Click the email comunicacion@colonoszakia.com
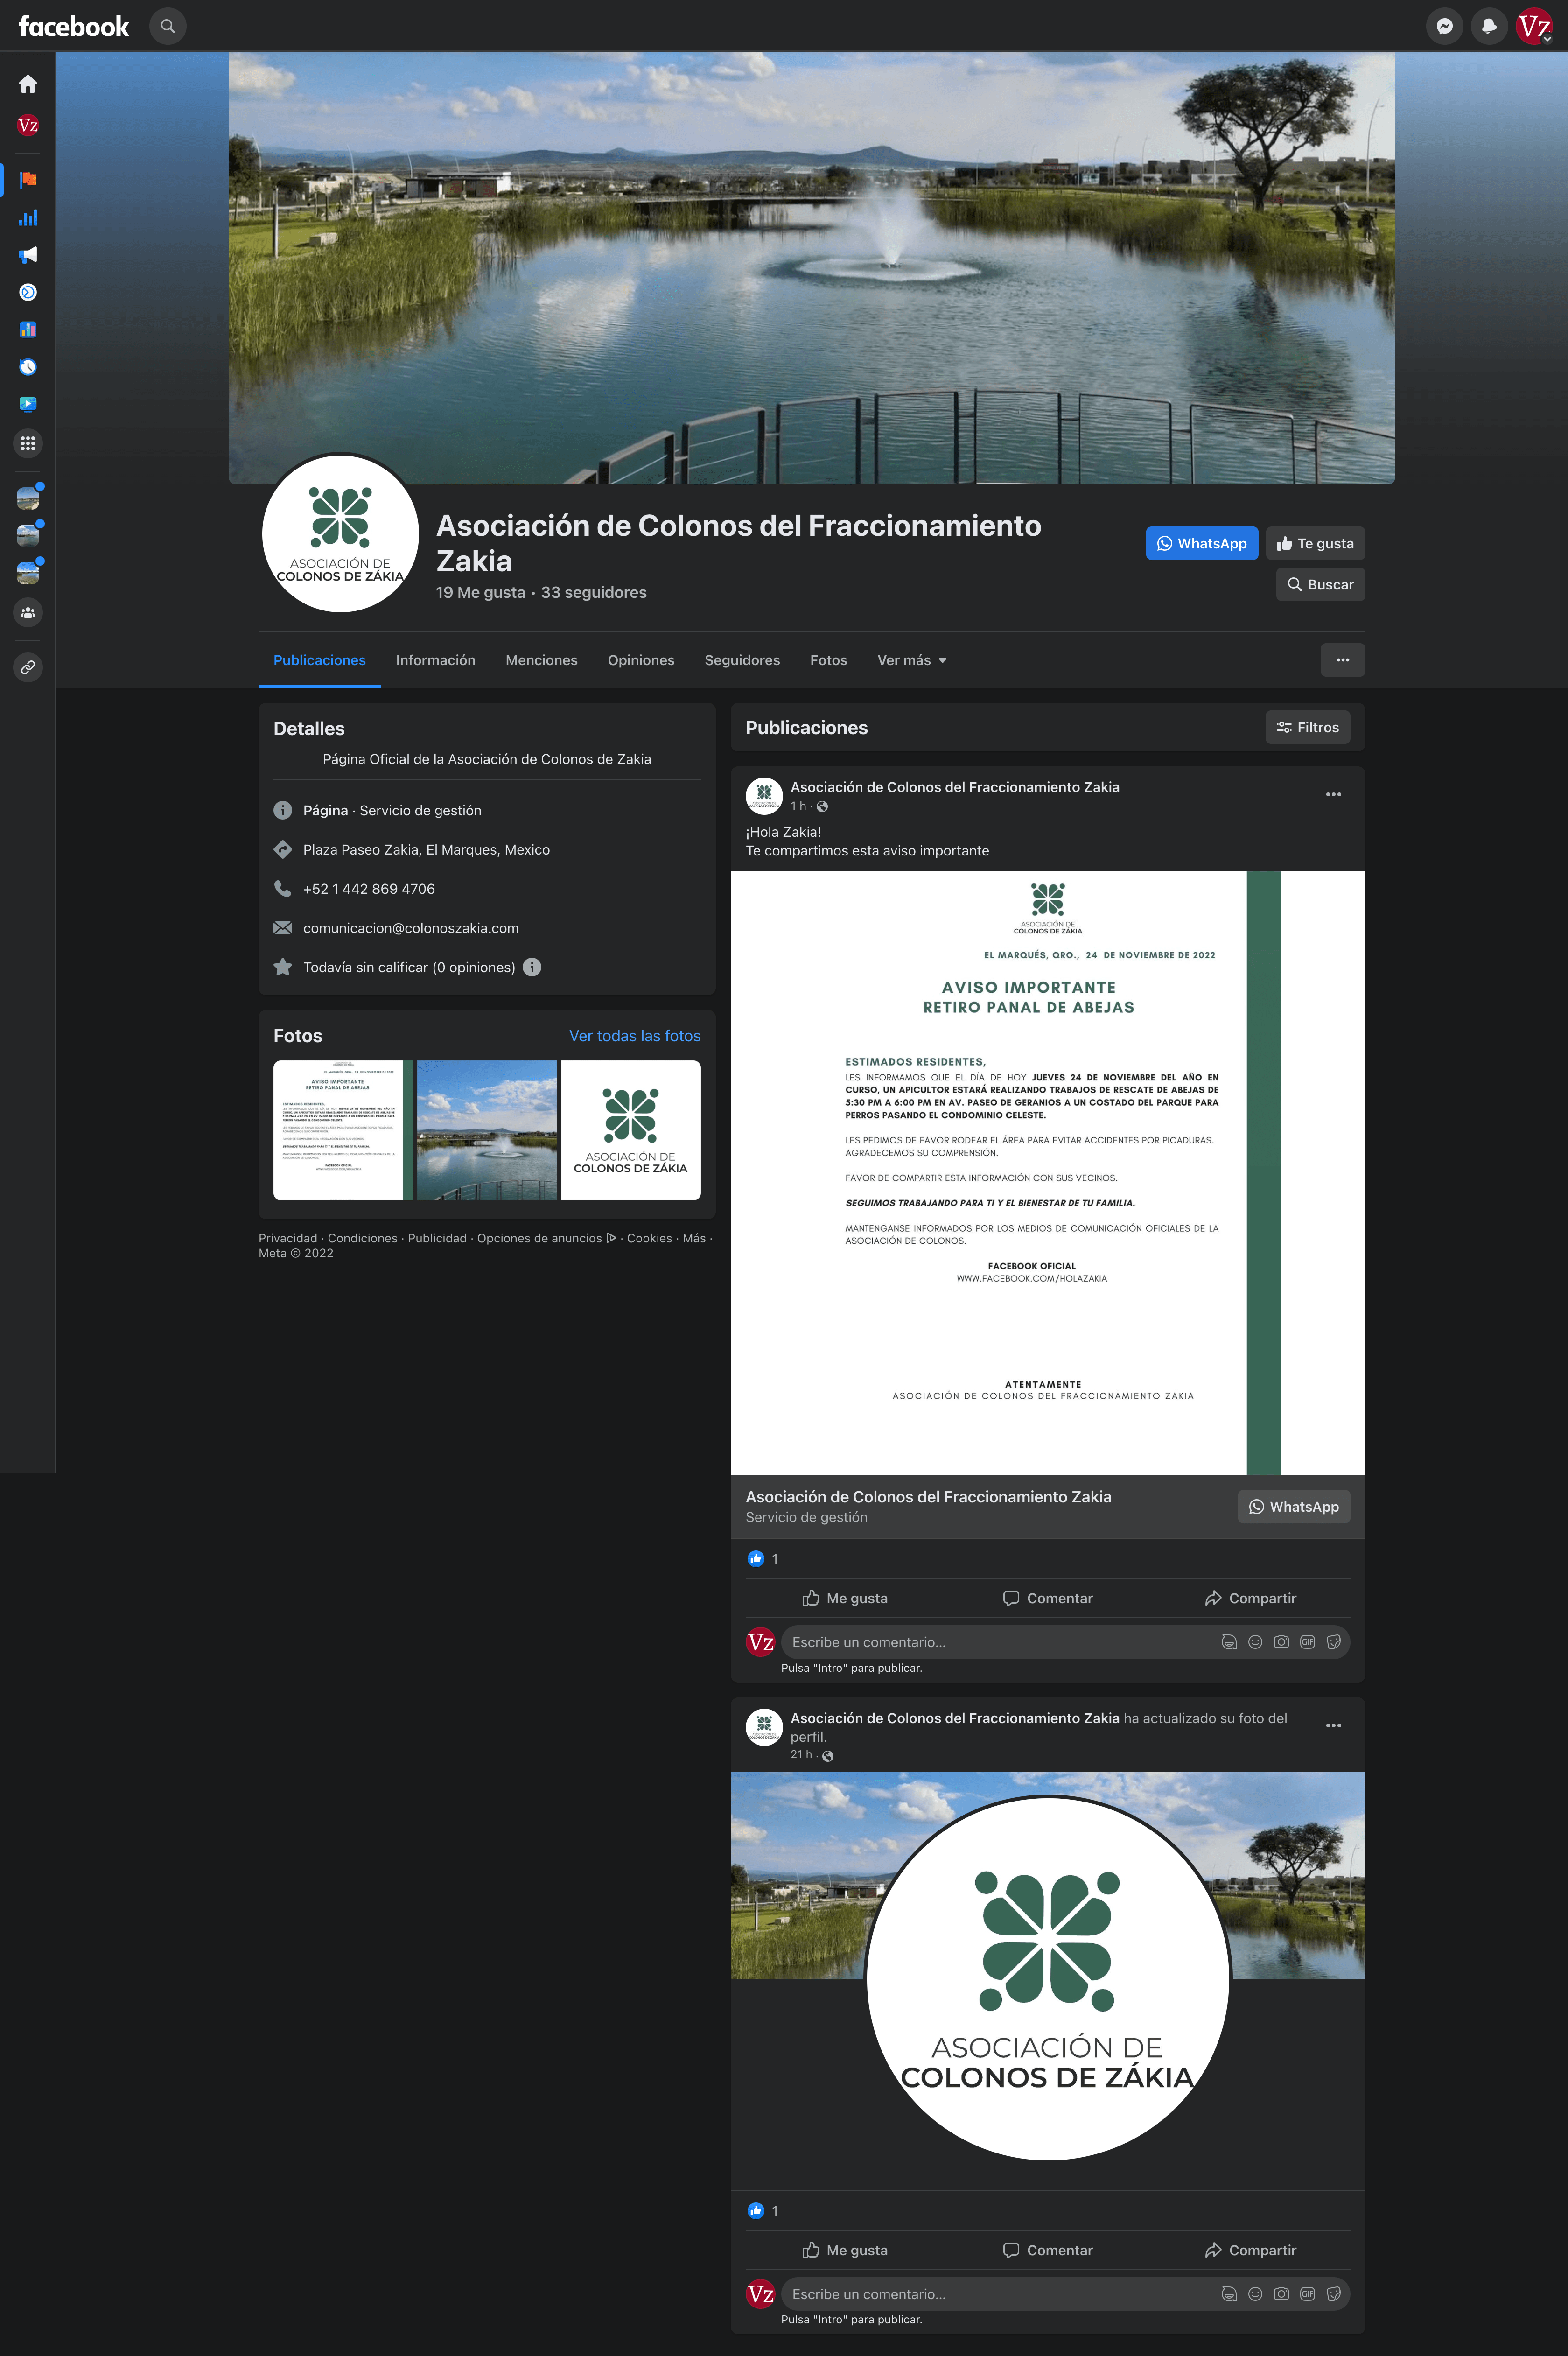1568x2356 pixels. [x=411, y=928]
